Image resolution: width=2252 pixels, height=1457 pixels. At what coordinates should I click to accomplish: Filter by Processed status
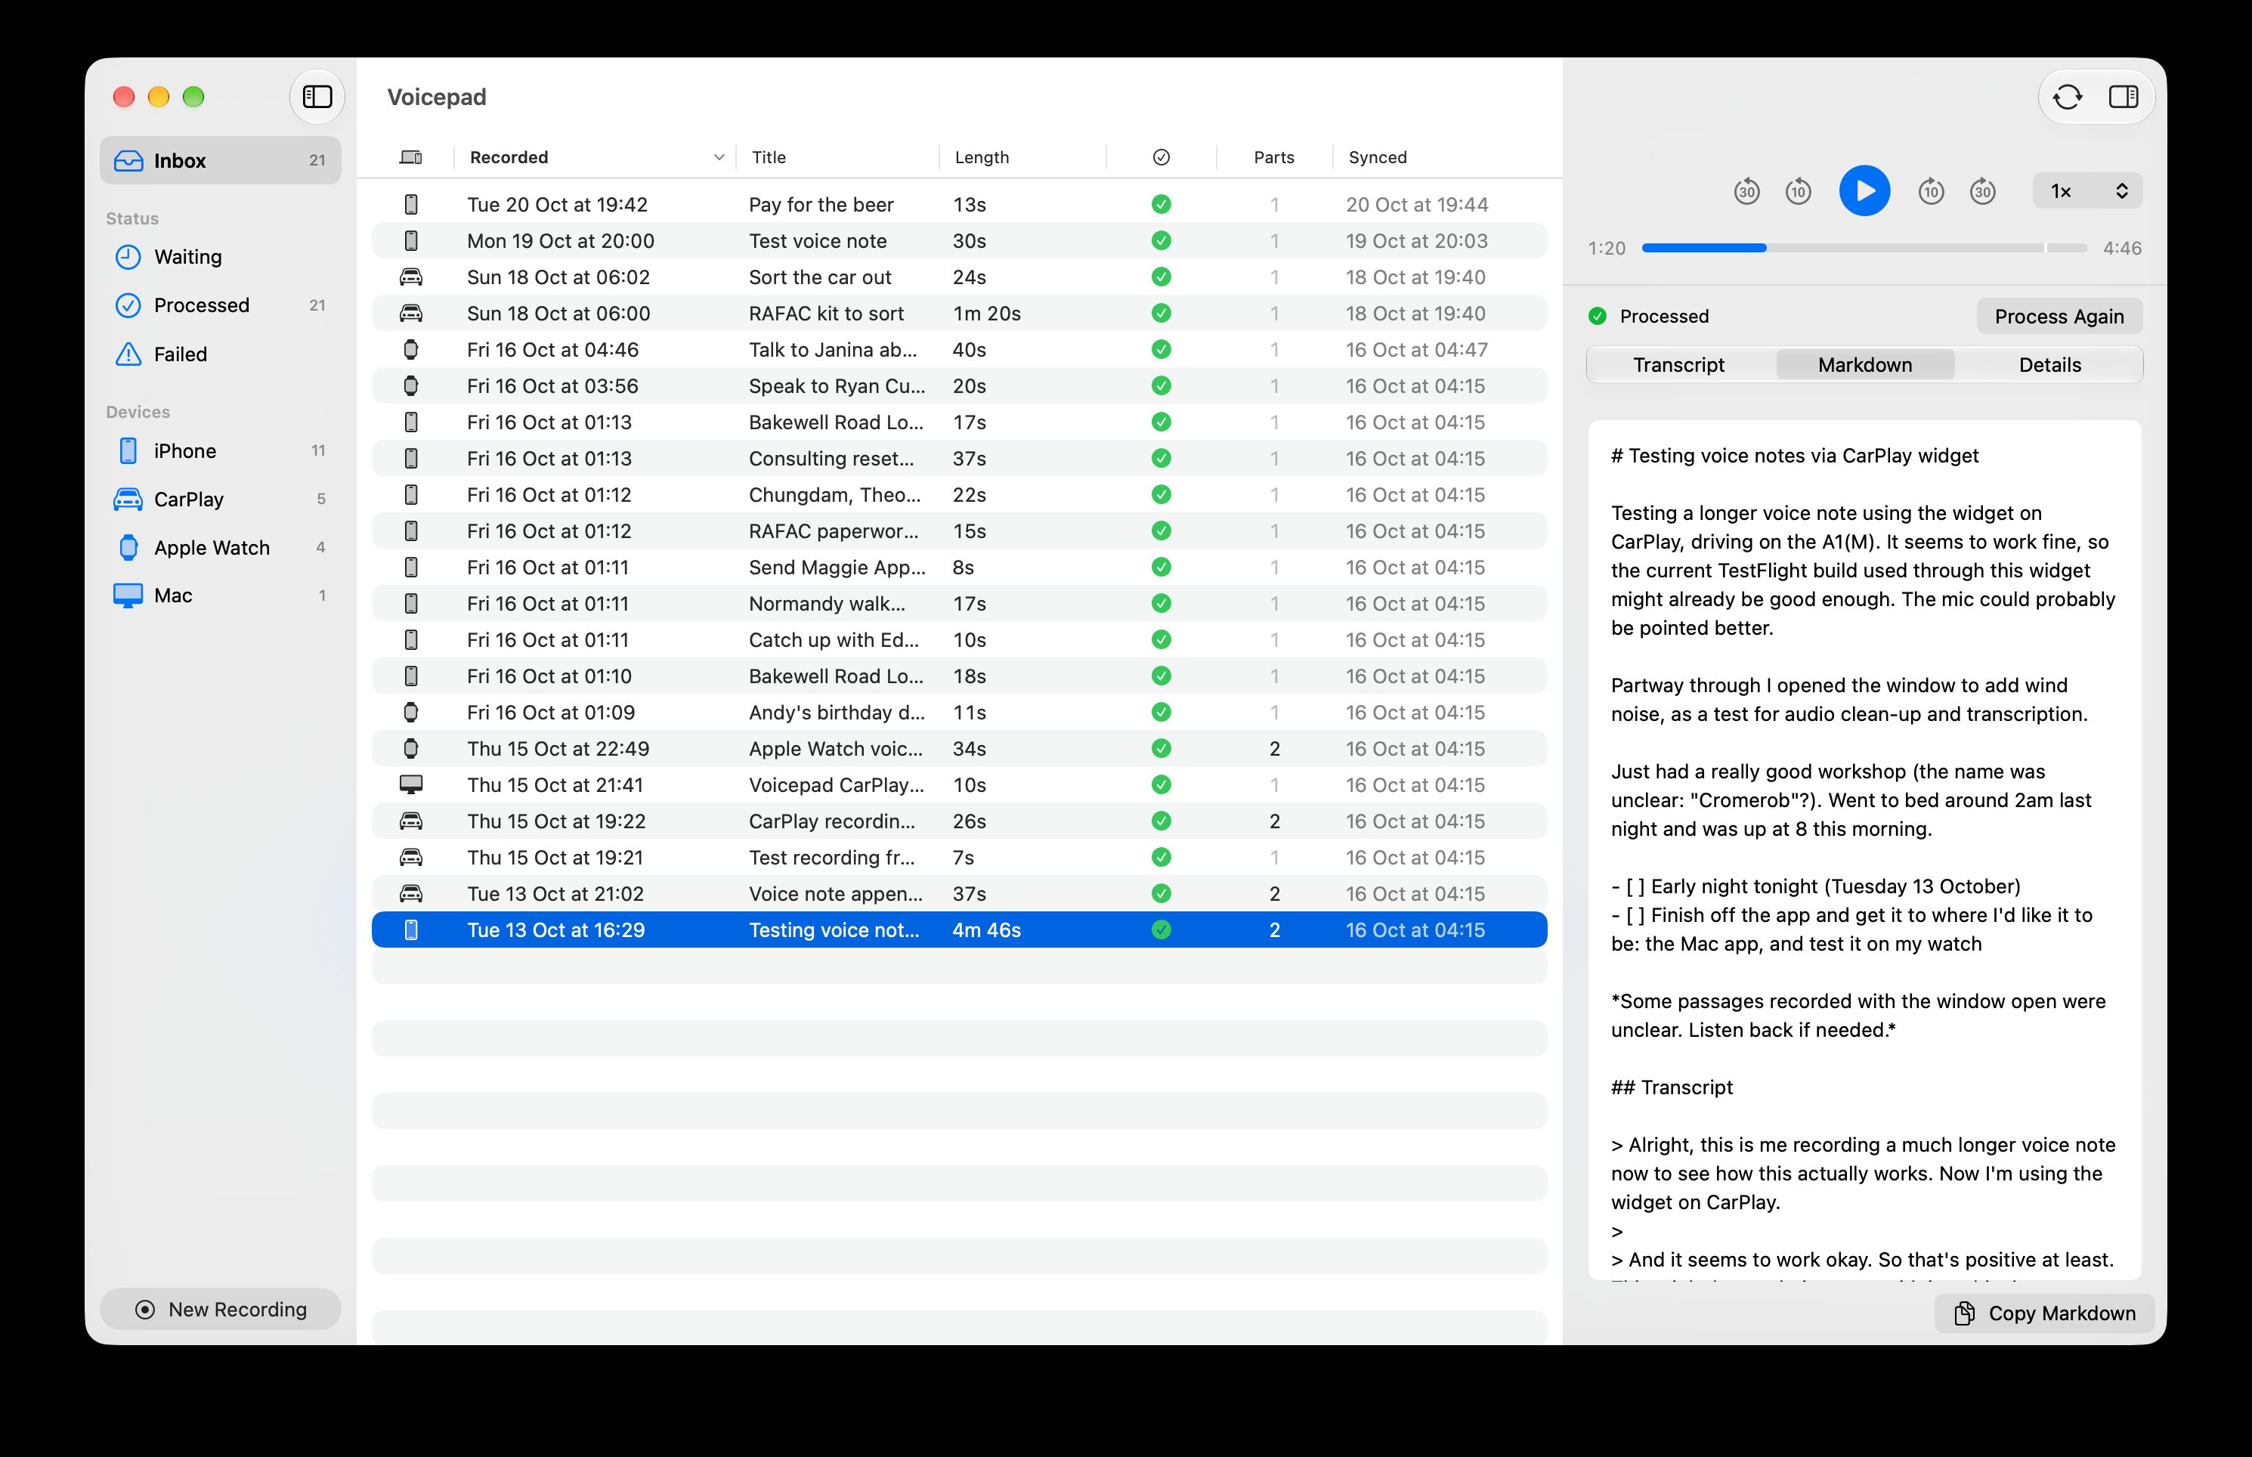221,305
